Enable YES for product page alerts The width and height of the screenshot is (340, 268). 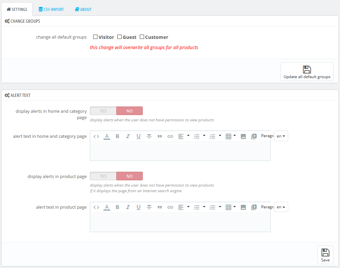[x=103, y=176]
